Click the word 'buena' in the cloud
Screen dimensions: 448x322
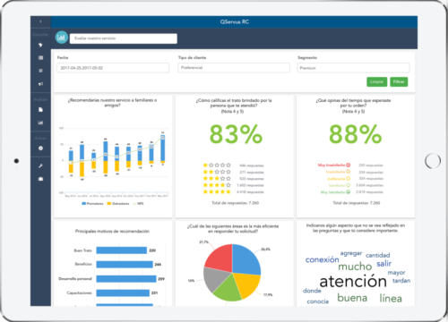tap(352, 298)
